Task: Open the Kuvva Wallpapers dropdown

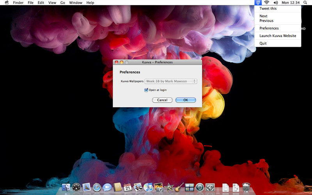Action: click(171, 81)
